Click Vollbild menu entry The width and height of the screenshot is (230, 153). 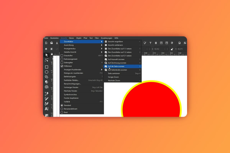coord(82,102)
